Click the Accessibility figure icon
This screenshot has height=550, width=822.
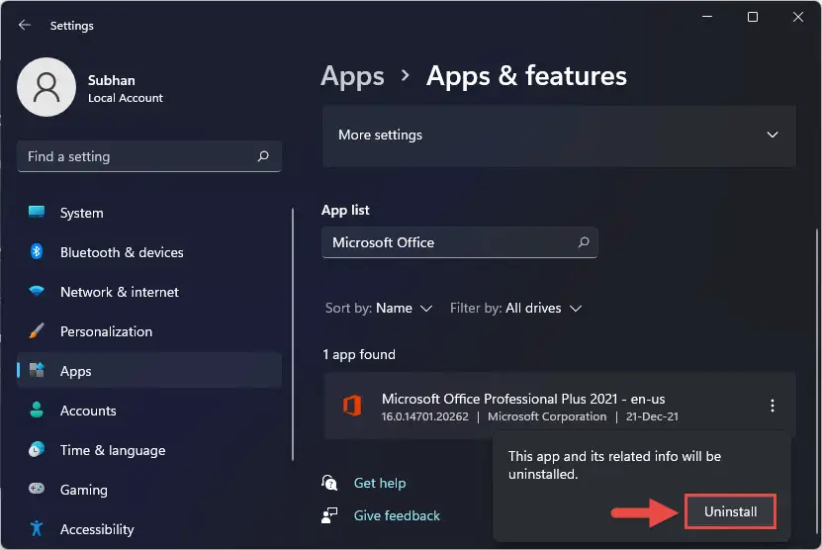tap(37, 528)
